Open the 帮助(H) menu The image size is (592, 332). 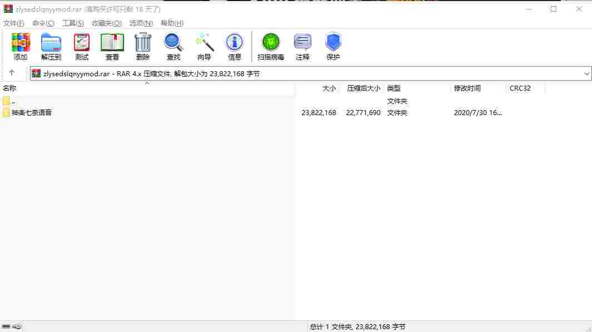click(172, 23)
